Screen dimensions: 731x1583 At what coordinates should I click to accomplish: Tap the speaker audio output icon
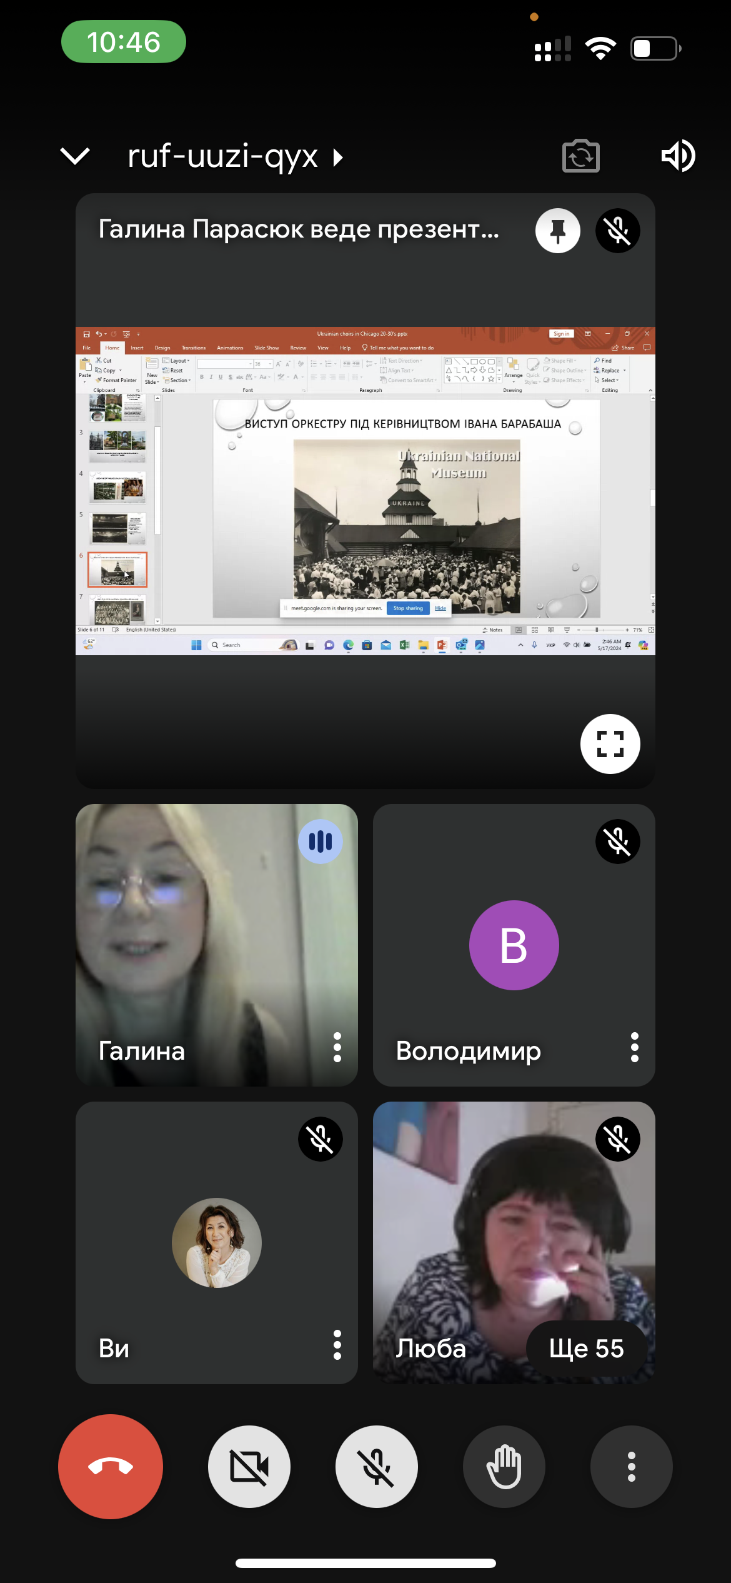coord(678,156)
